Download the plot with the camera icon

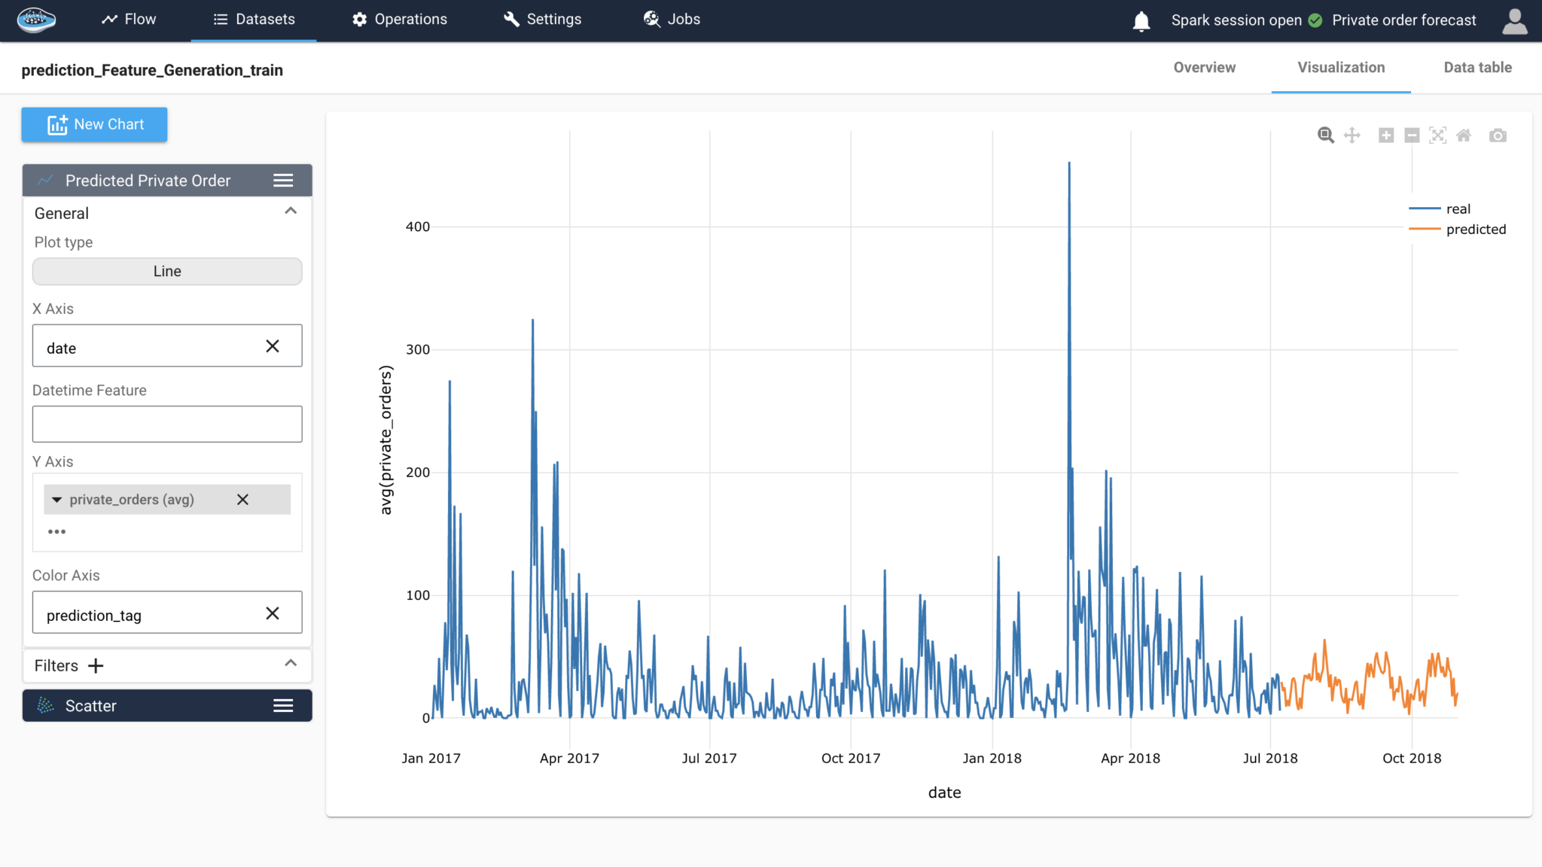point(1498,135)
